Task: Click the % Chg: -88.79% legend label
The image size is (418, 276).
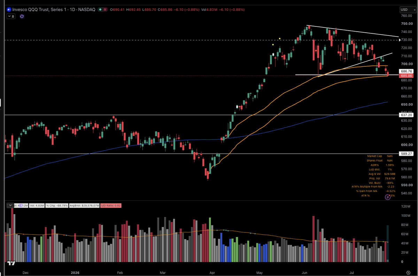Action: (57, 205)
